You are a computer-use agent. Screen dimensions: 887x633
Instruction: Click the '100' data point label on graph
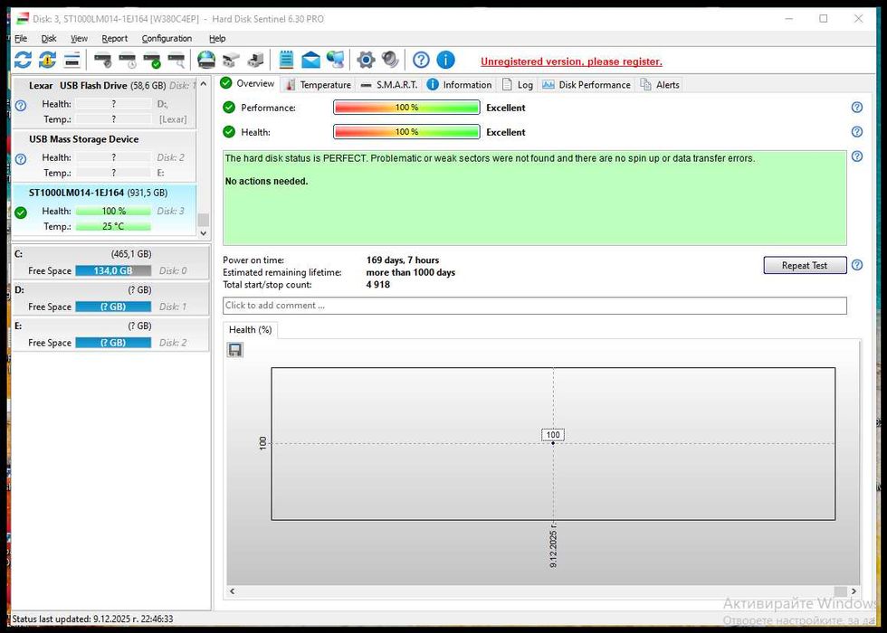tap(553, 435)
